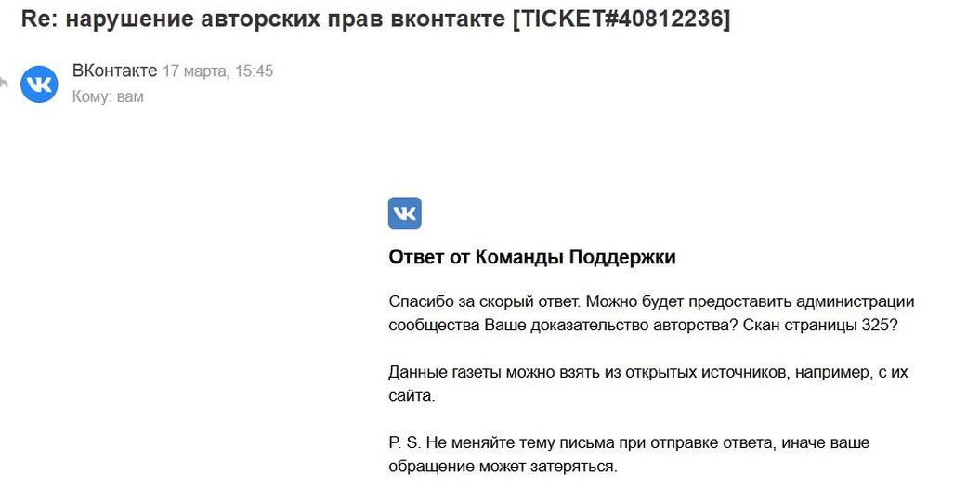The height and width of the screenshot is (500, 954).
Task: Select the TICKET#40812236 number in subject
Action: [x=621, y=19]
